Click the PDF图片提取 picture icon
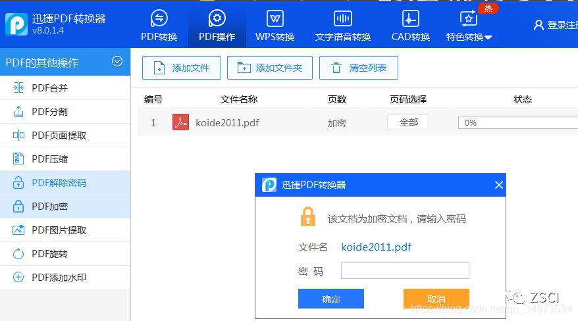 click(x=18, y=230)
